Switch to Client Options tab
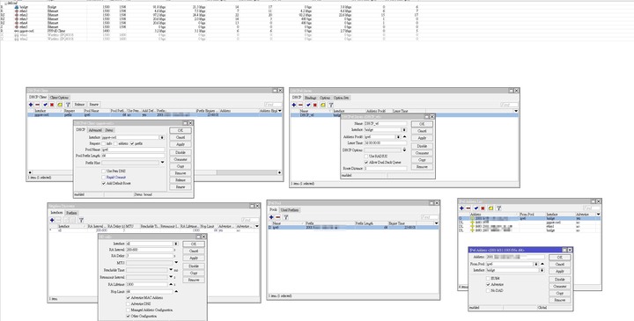The height and width of the screenshot is (321, 634). click(x=60, y=98)
